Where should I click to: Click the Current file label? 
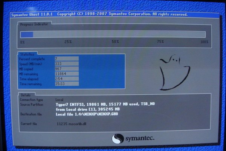29,124
